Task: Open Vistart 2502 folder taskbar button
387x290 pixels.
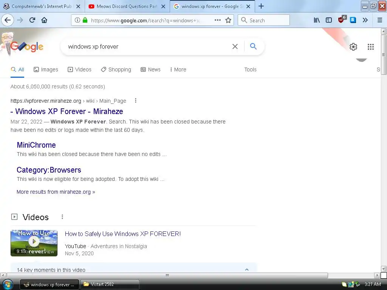Action: pyautogui.click(x=110, y=284)
